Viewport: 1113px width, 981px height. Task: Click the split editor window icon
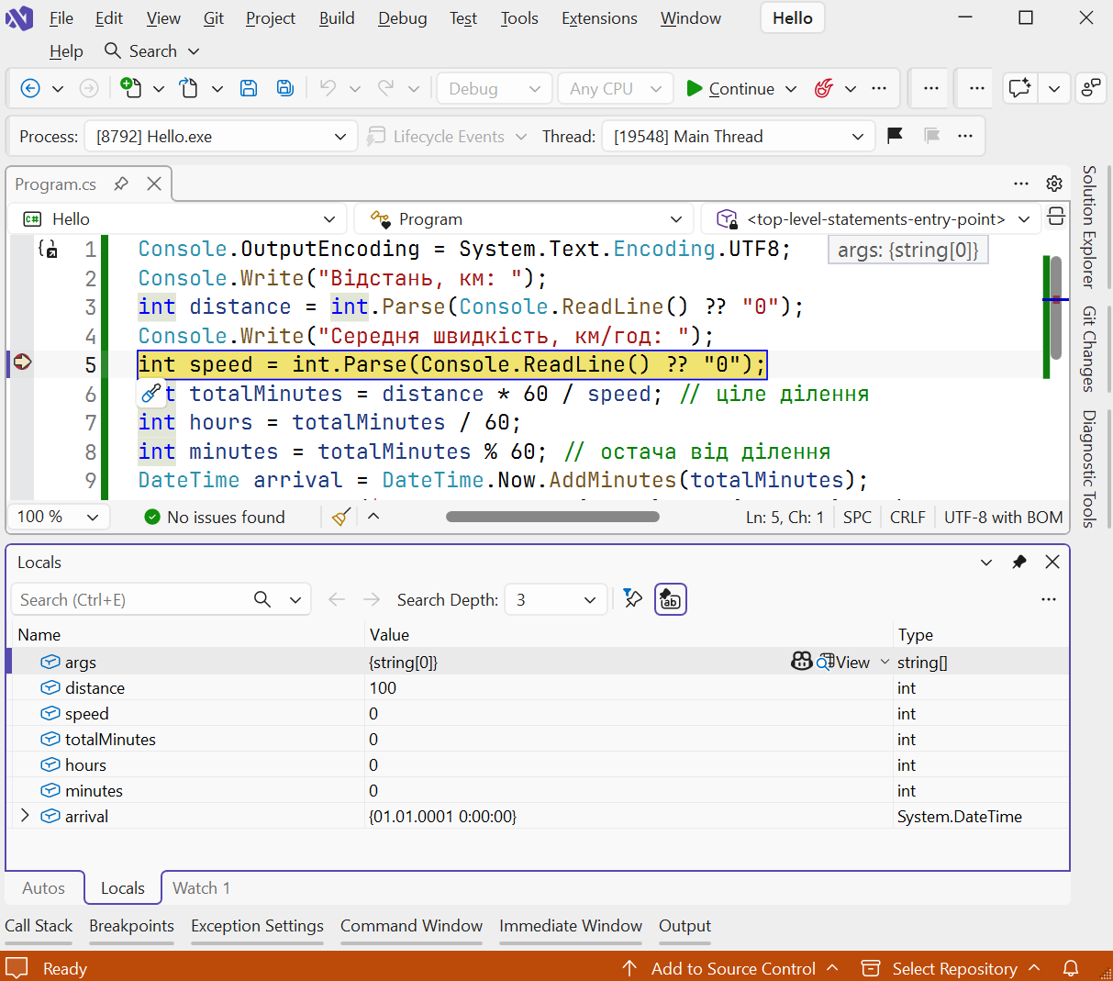(1056, 217)
